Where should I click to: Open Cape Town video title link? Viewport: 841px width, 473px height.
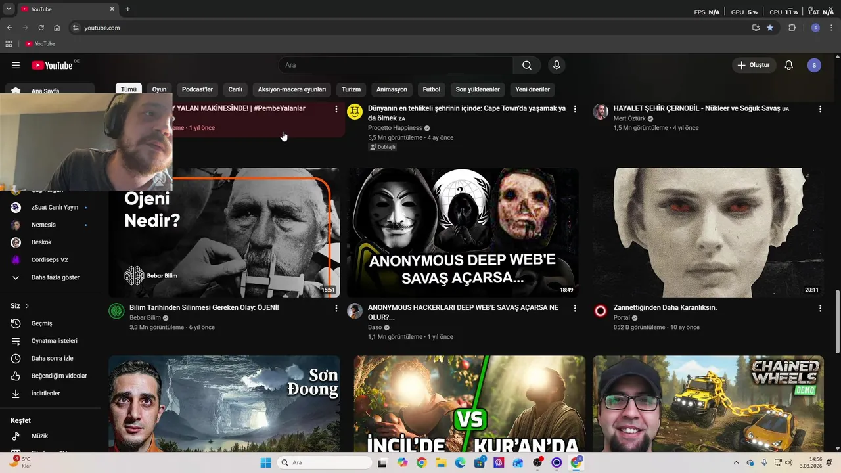tap(466, 113)
